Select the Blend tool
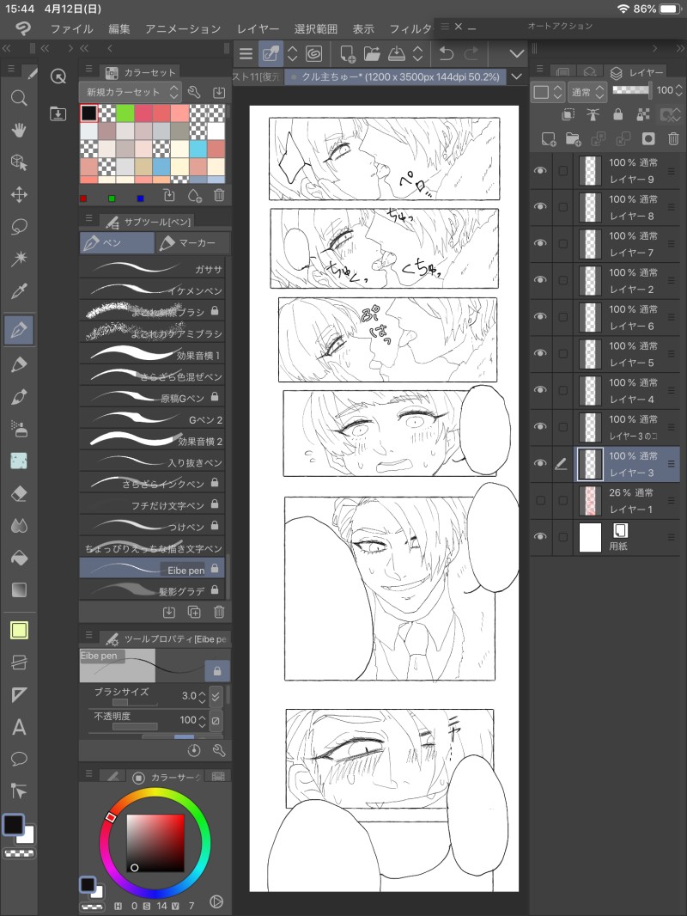 19,526
